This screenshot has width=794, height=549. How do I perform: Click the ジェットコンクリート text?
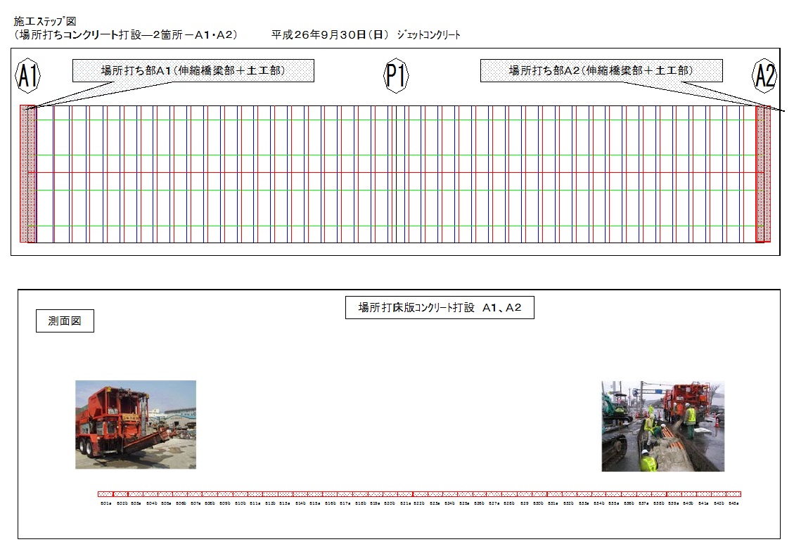[x=428, y=34]
